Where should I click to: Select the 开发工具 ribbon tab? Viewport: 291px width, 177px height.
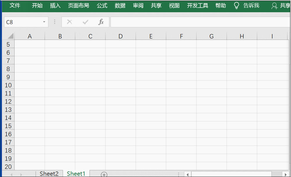[197, 5]
